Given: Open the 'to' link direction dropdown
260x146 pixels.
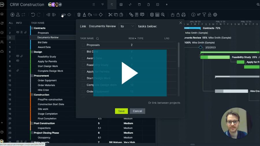Looking at the screenshot, I should pyautogui.click(x=127, y=26).
